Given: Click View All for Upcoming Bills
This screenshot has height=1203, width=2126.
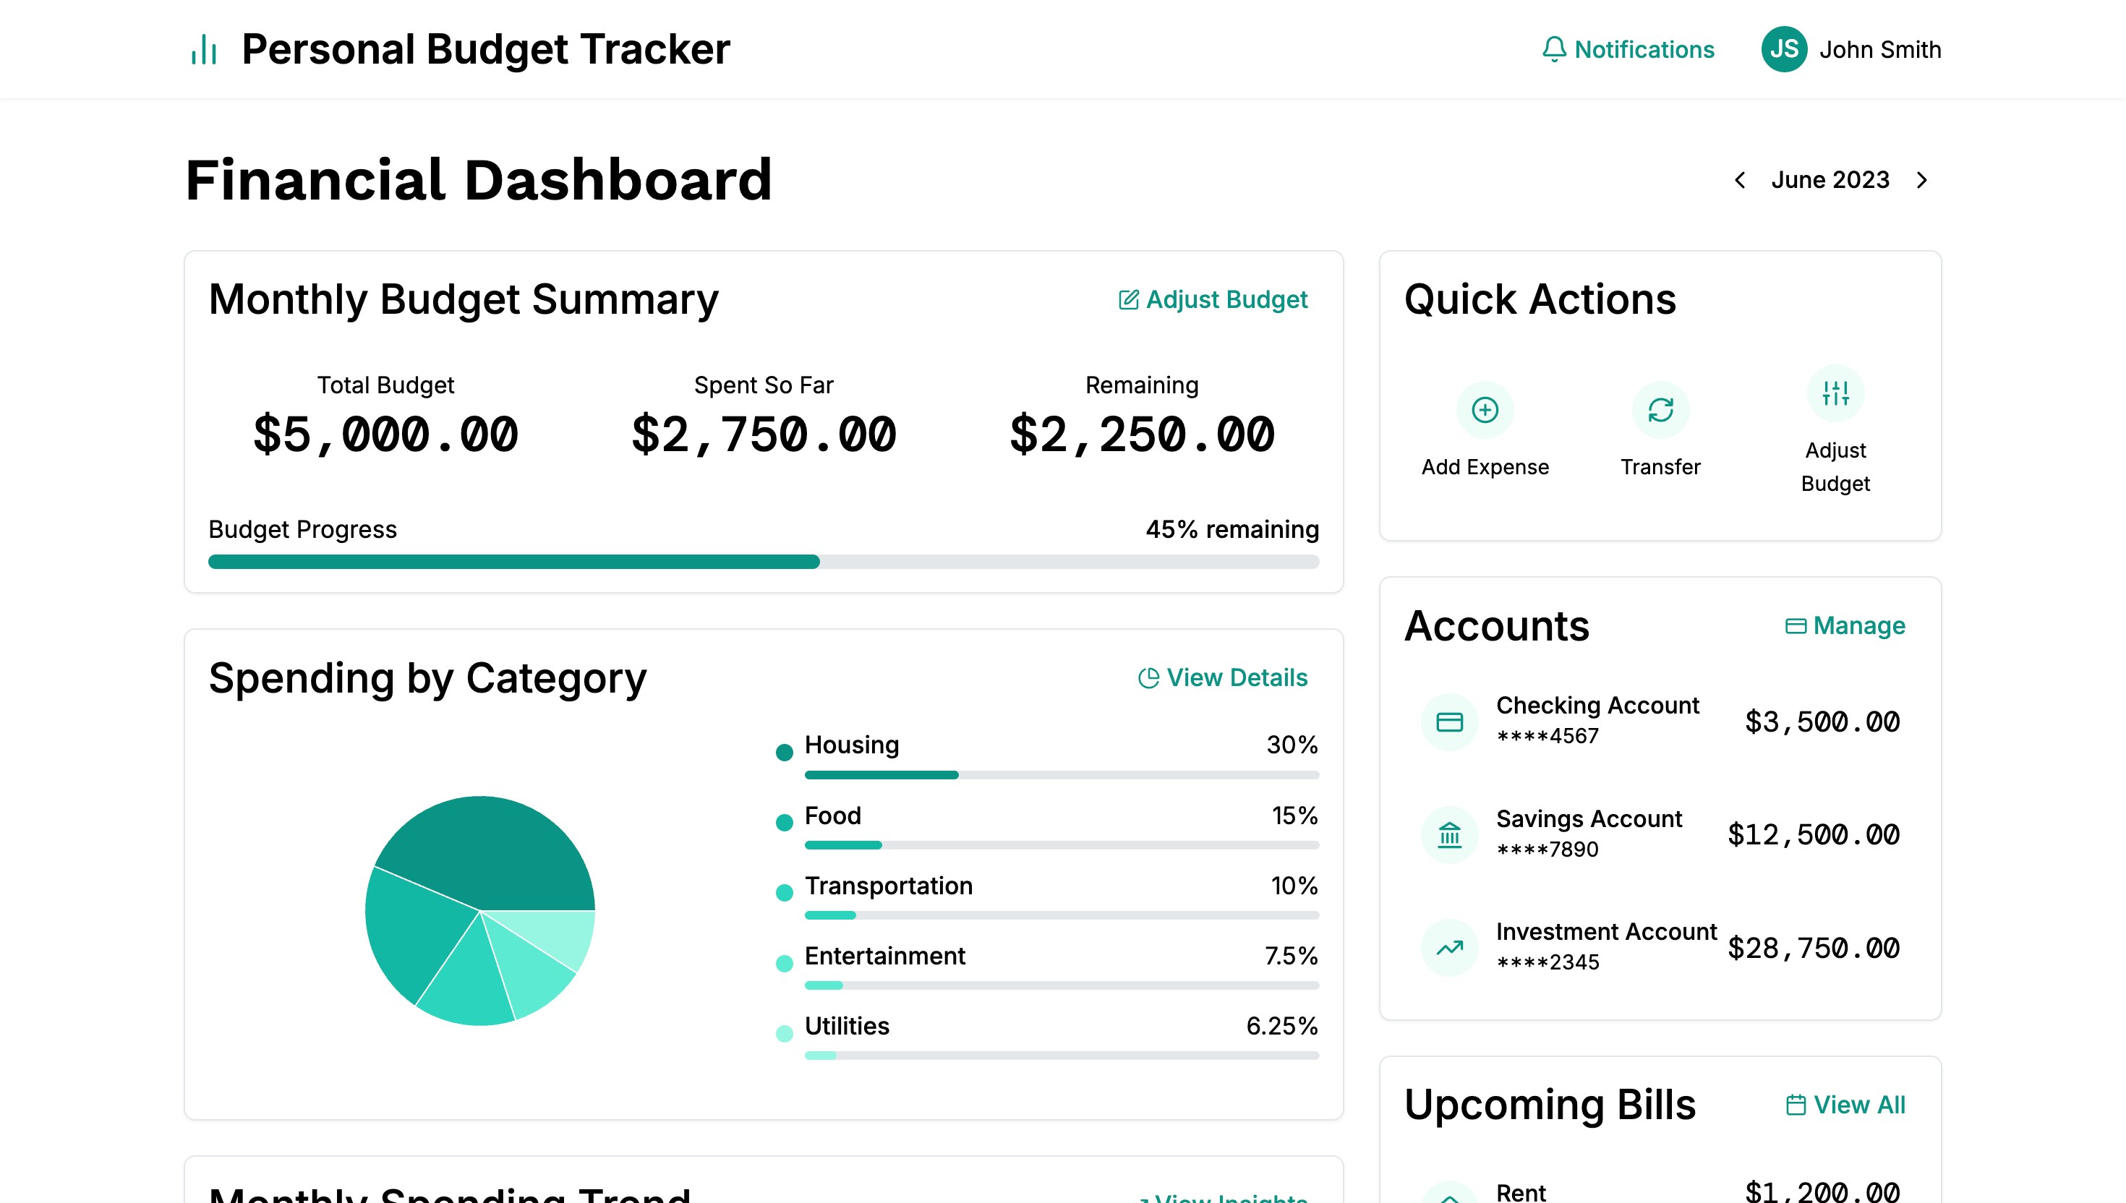Looking at the screenshot, I should [x=1845, y=1105].
